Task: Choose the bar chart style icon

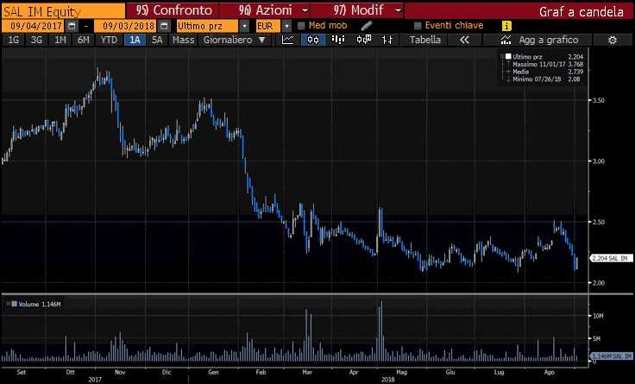Action: 337,40
